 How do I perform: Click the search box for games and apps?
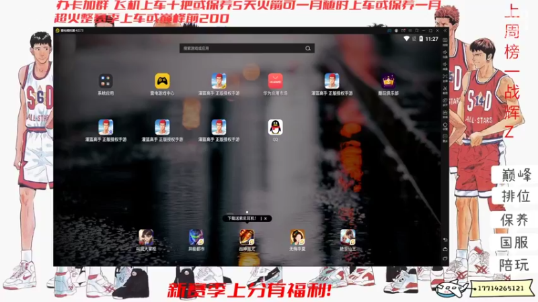point(247,48)
